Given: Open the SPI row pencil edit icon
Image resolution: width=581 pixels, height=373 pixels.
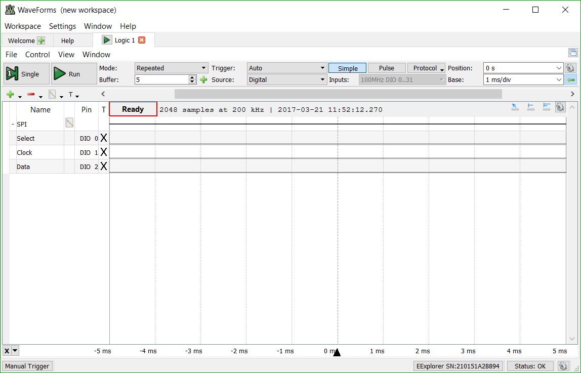Looking at the screenshot, I should coord(69,122).
